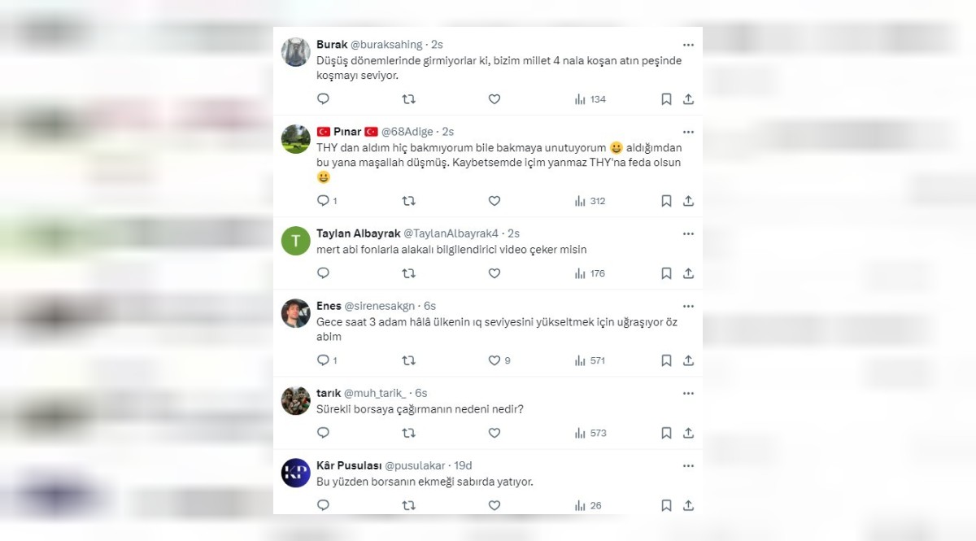Retweet Pınar's THY tweet
Image resolution: width=976 pixels, height=541 pixels.
click(409, 201)
